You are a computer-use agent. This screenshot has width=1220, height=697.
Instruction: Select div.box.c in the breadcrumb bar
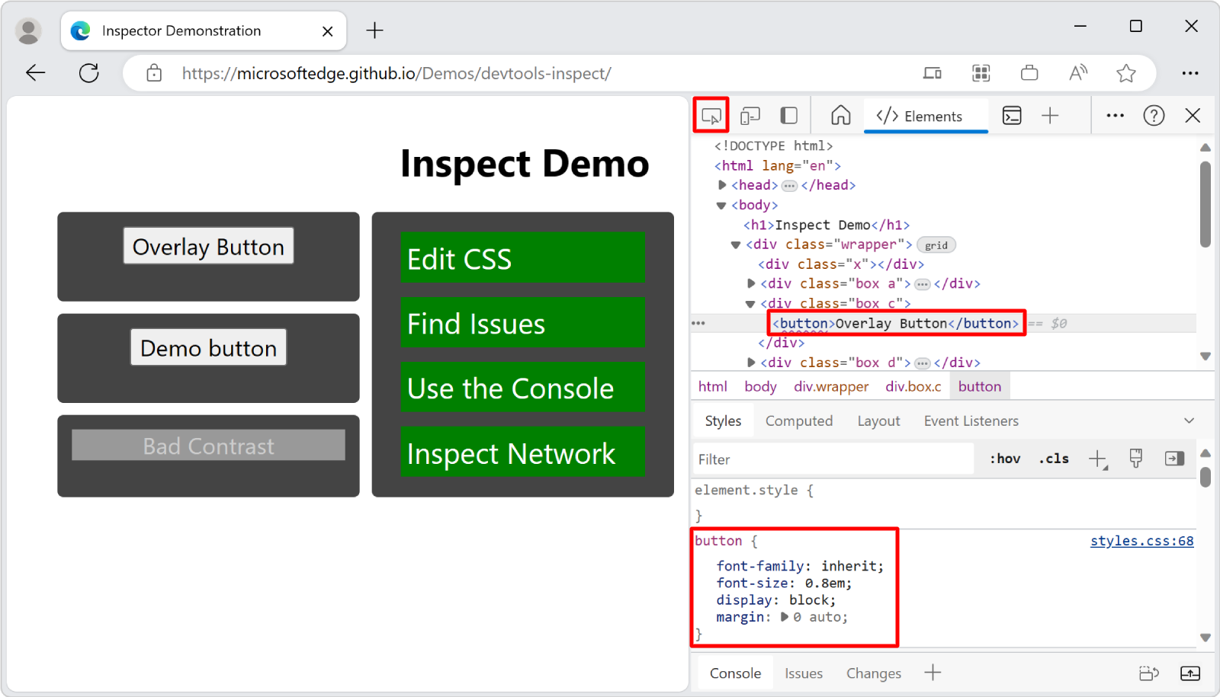pos(913,386)
